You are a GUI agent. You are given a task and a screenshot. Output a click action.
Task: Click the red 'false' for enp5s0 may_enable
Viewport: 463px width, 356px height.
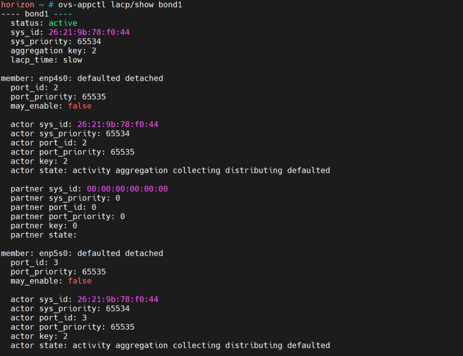tap(80, 281)
